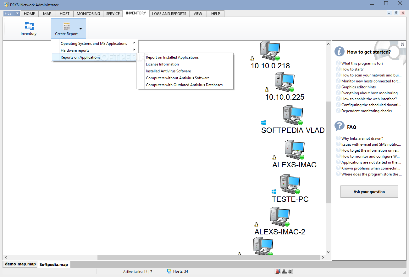Screen dimensions: 409x277
Task: Switch to the VIEW ribbon tab
Action: tap(198, 14)
